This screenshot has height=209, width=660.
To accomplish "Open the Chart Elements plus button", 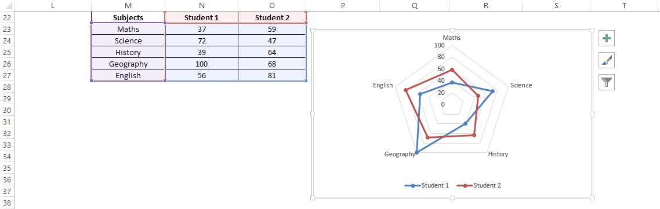I will [607, 38].
